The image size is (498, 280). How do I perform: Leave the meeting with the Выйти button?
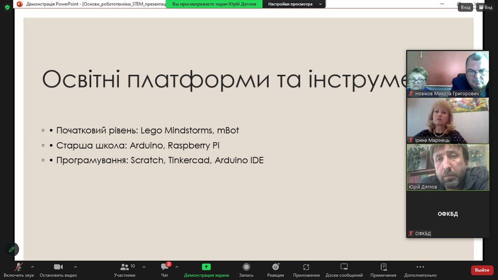482,270
